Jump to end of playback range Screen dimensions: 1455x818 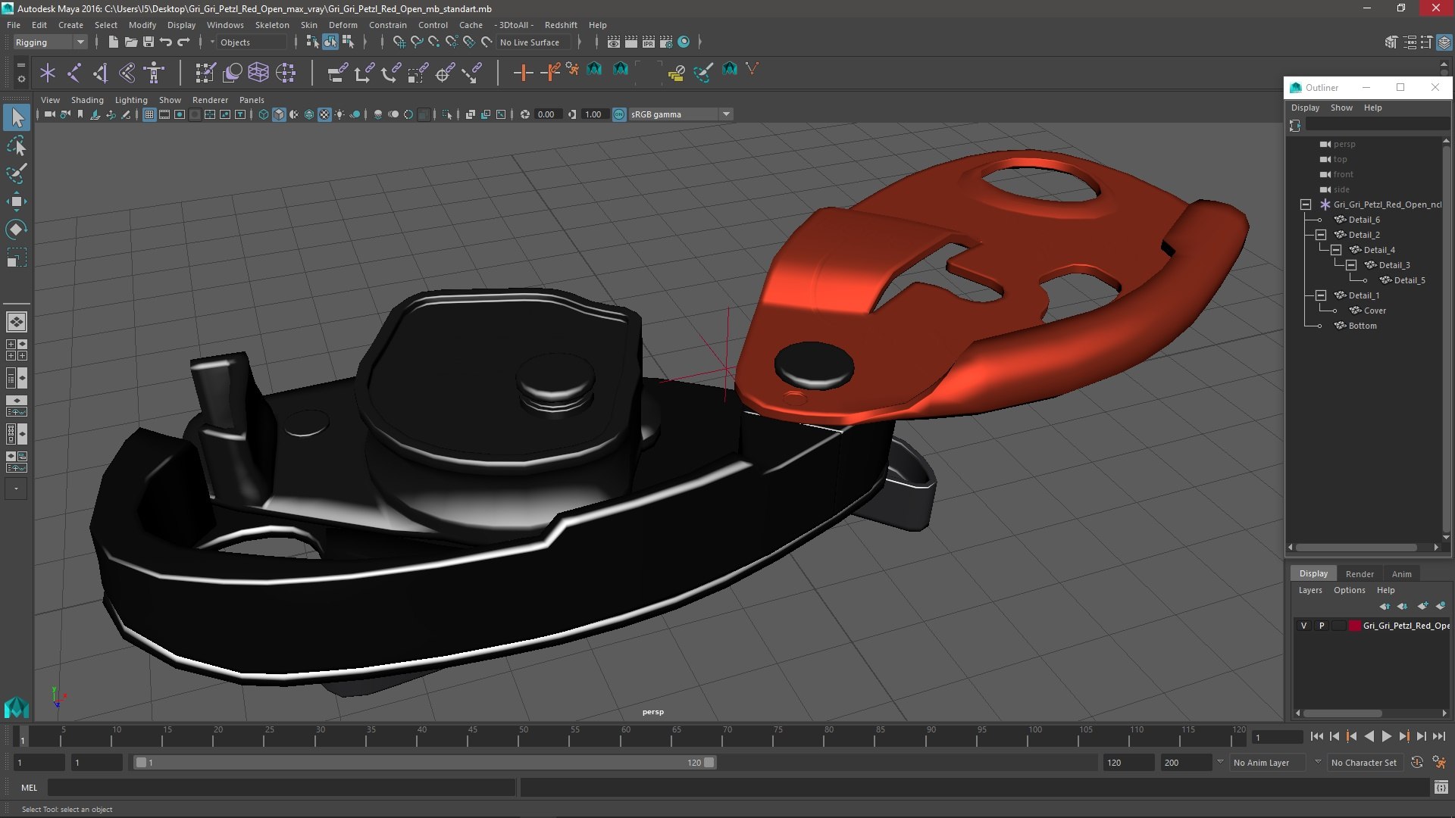(1438, 736)
